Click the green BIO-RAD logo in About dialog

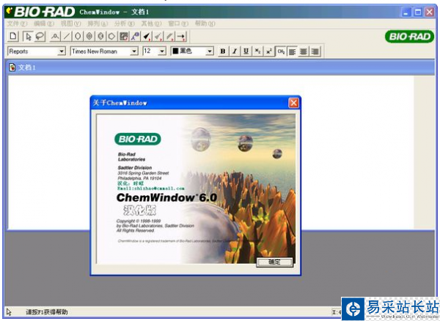pos(138,139)
